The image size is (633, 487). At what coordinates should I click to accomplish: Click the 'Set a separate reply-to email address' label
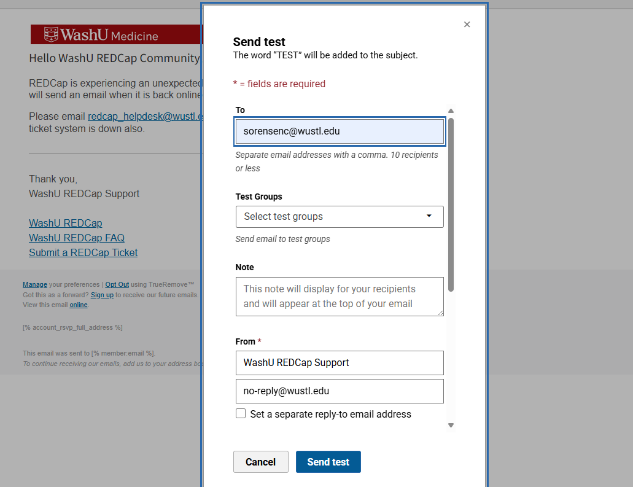[331, 415]
